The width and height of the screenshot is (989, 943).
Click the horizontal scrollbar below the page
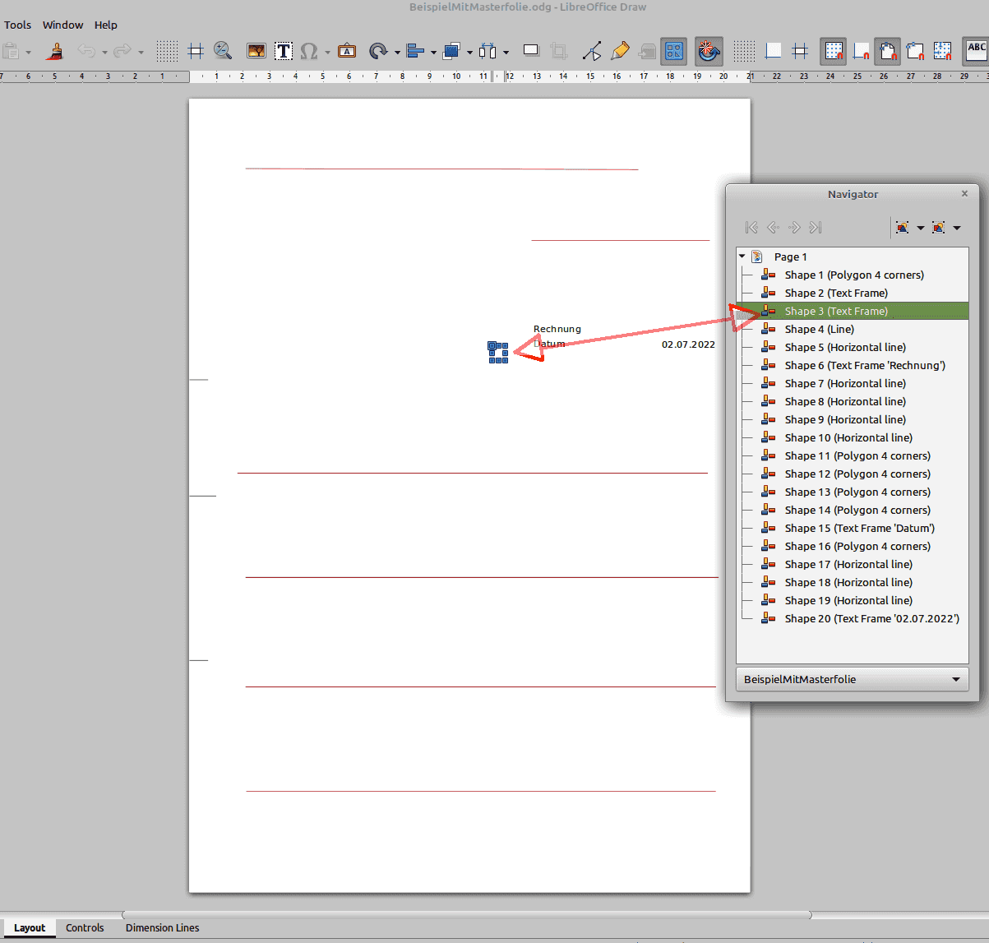coord(466,914)
